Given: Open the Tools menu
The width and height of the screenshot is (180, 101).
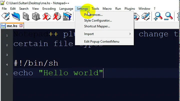Looking at the screenshot, I should tap(95, 8).
